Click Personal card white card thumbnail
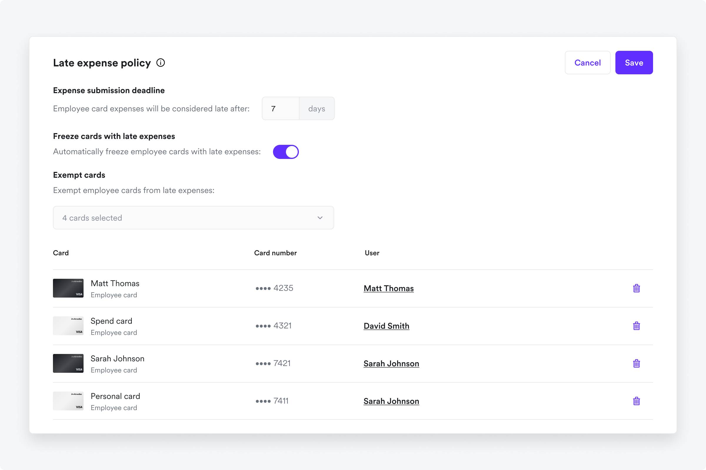706x470 pixels. [68, 401]
